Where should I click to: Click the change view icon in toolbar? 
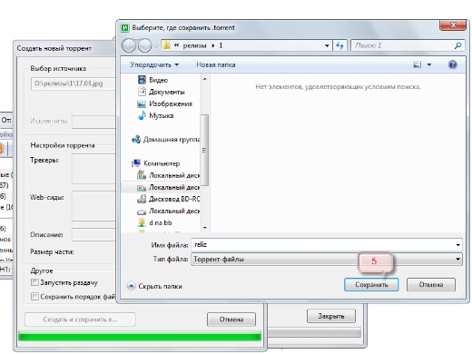point(418,64)
